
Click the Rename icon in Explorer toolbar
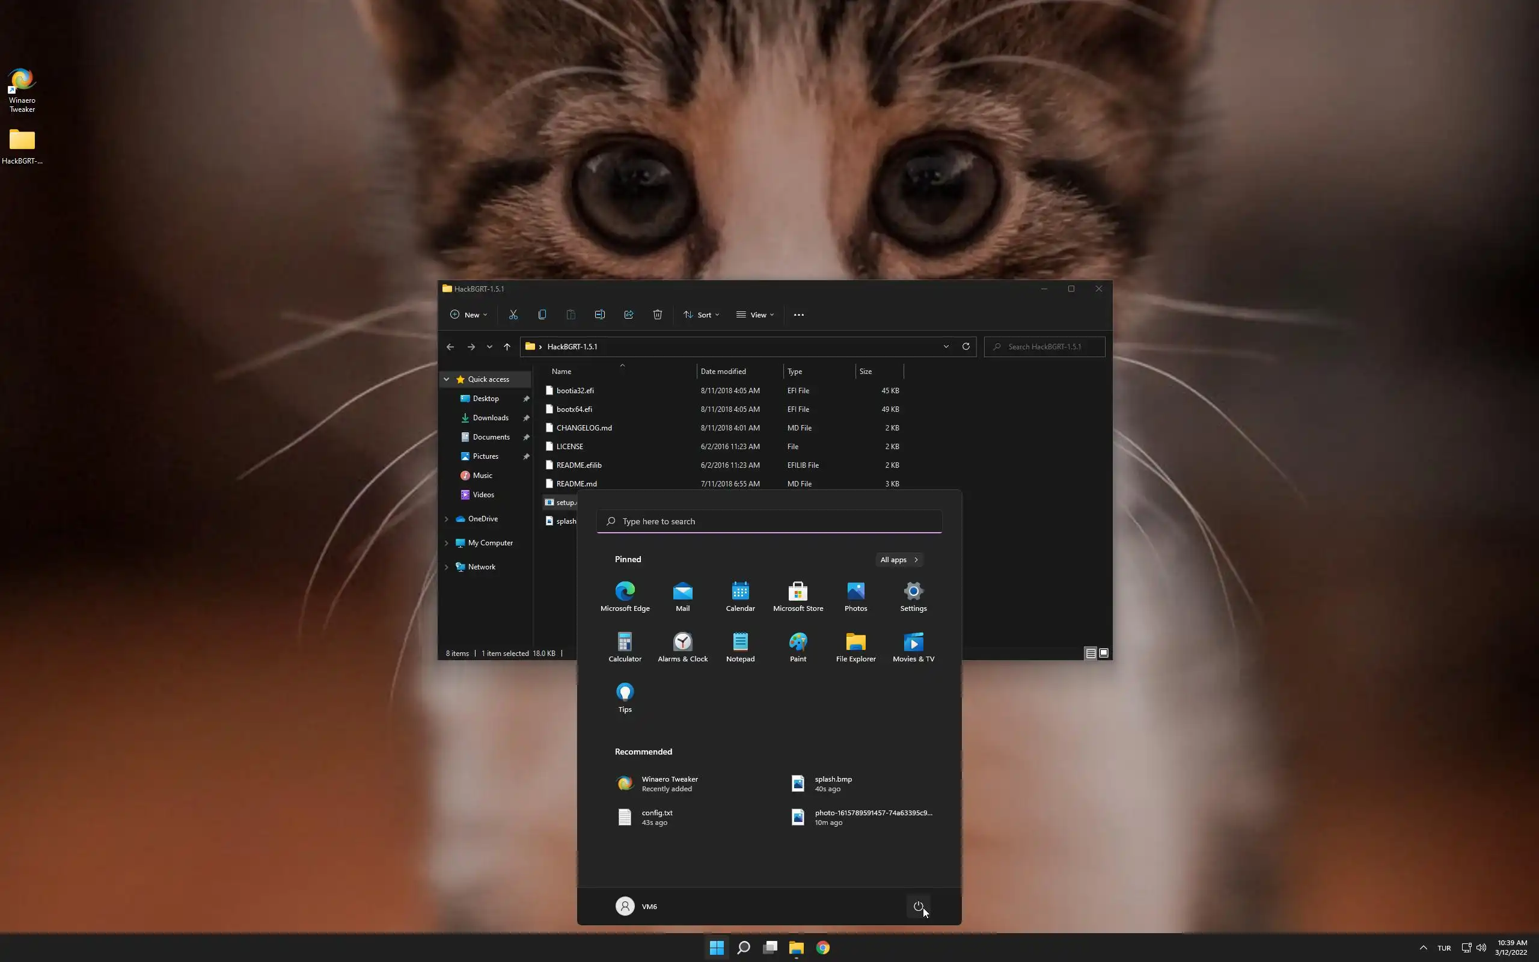[x=600, y=314]
